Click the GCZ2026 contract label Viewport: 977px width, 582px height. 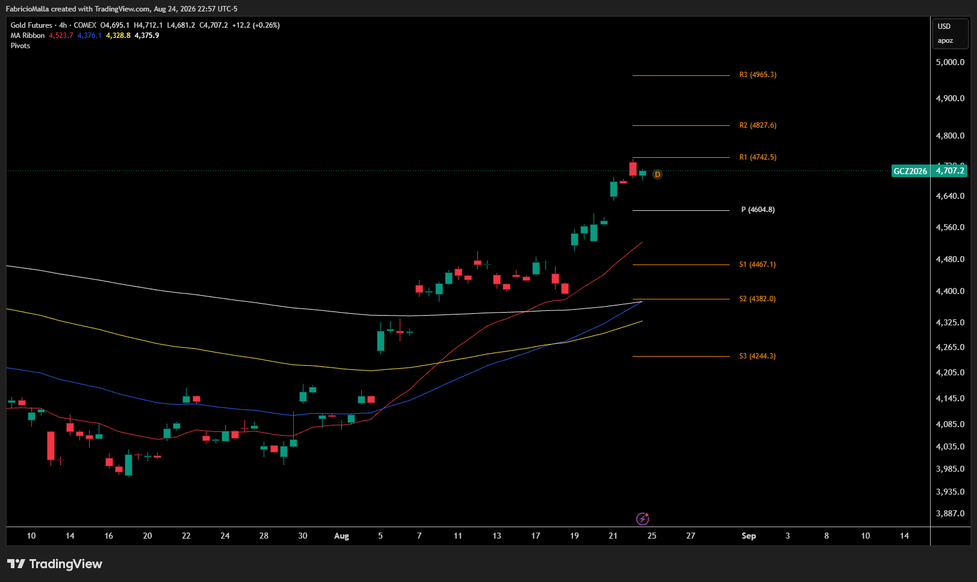click(910, 171)
